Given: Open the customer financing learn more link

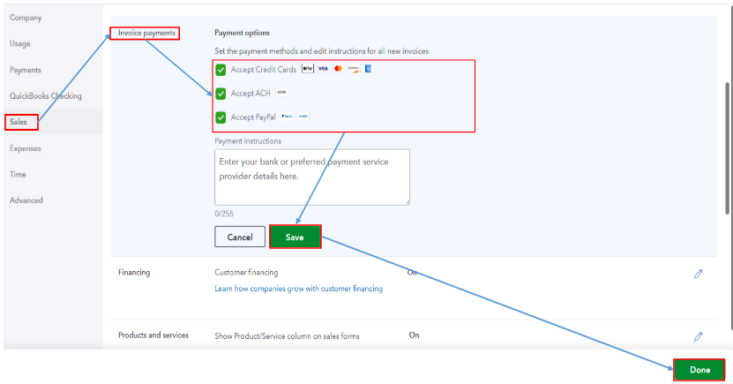Looking at the screenshot, I should pyautogui.click(x=299, y=289).
